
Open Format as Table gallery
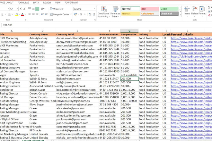point(115,12)
